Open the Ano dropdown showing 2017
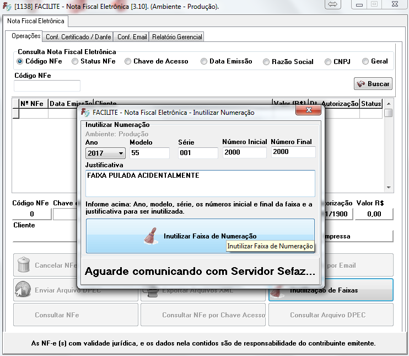 [105, 153]
